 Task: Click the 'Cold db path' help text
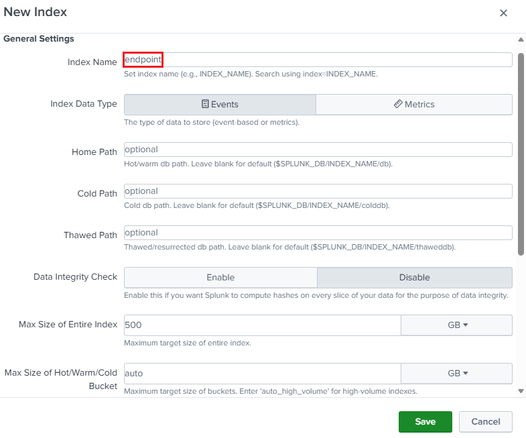257,205
